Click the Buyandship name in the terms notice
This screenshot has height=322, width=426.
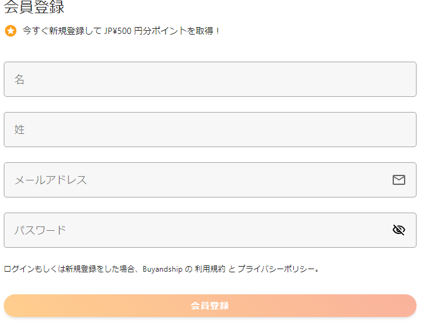[x=162, y=269]
